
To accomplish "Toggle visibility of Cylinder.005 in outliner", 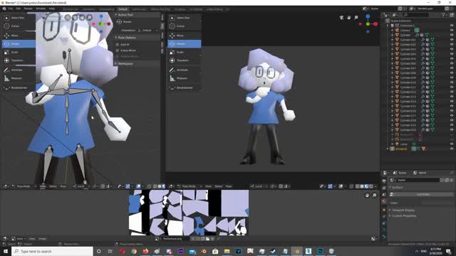I will pos(452,58).
